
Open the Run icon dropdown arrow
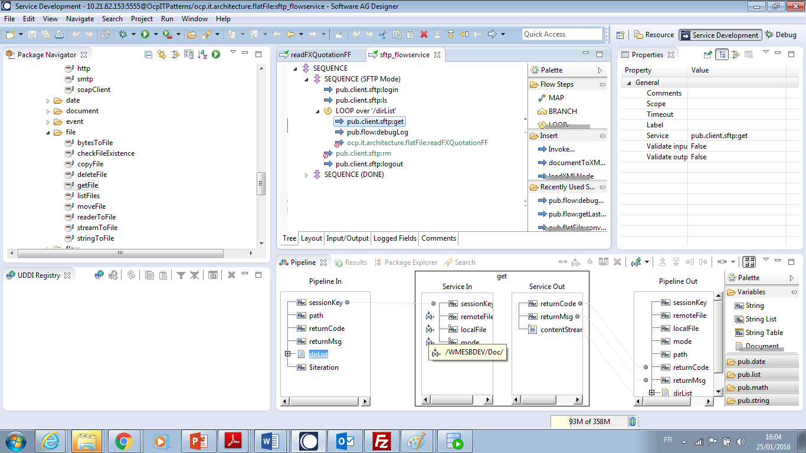point(156,35)
